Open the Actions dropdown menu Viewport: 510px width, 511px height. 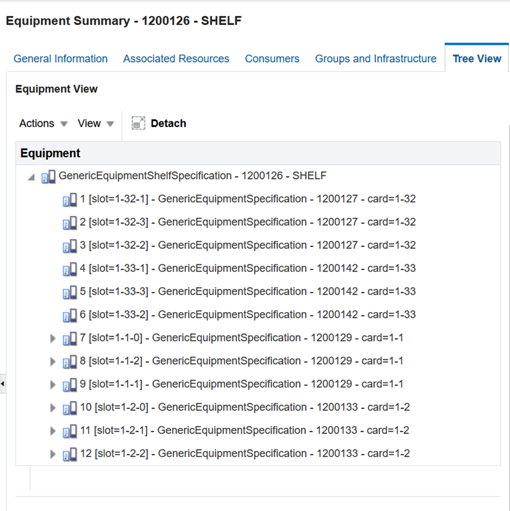[x=43, y=124]
